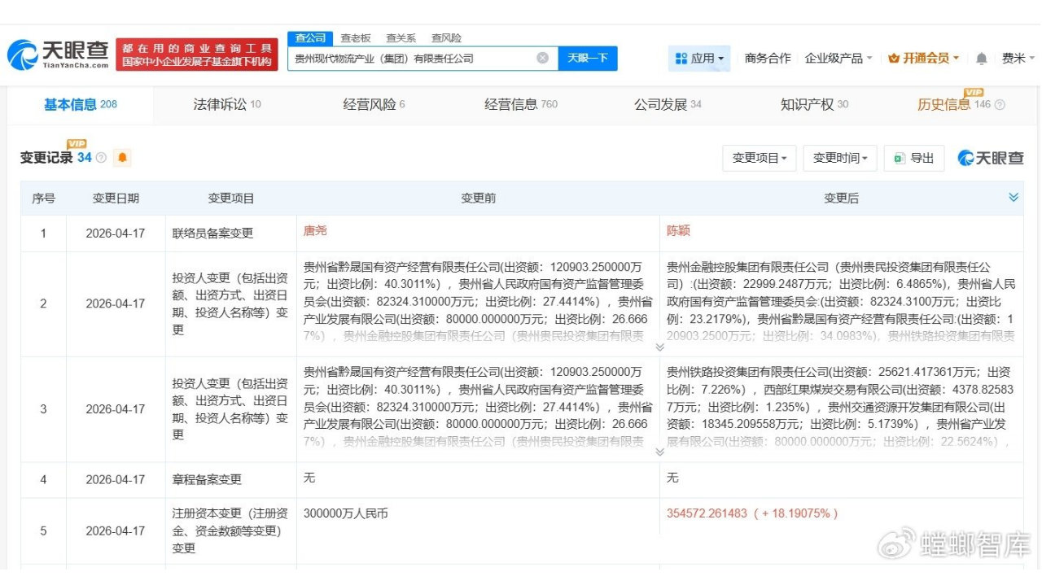Switch to the 公司发展 tab

[668, 105]
